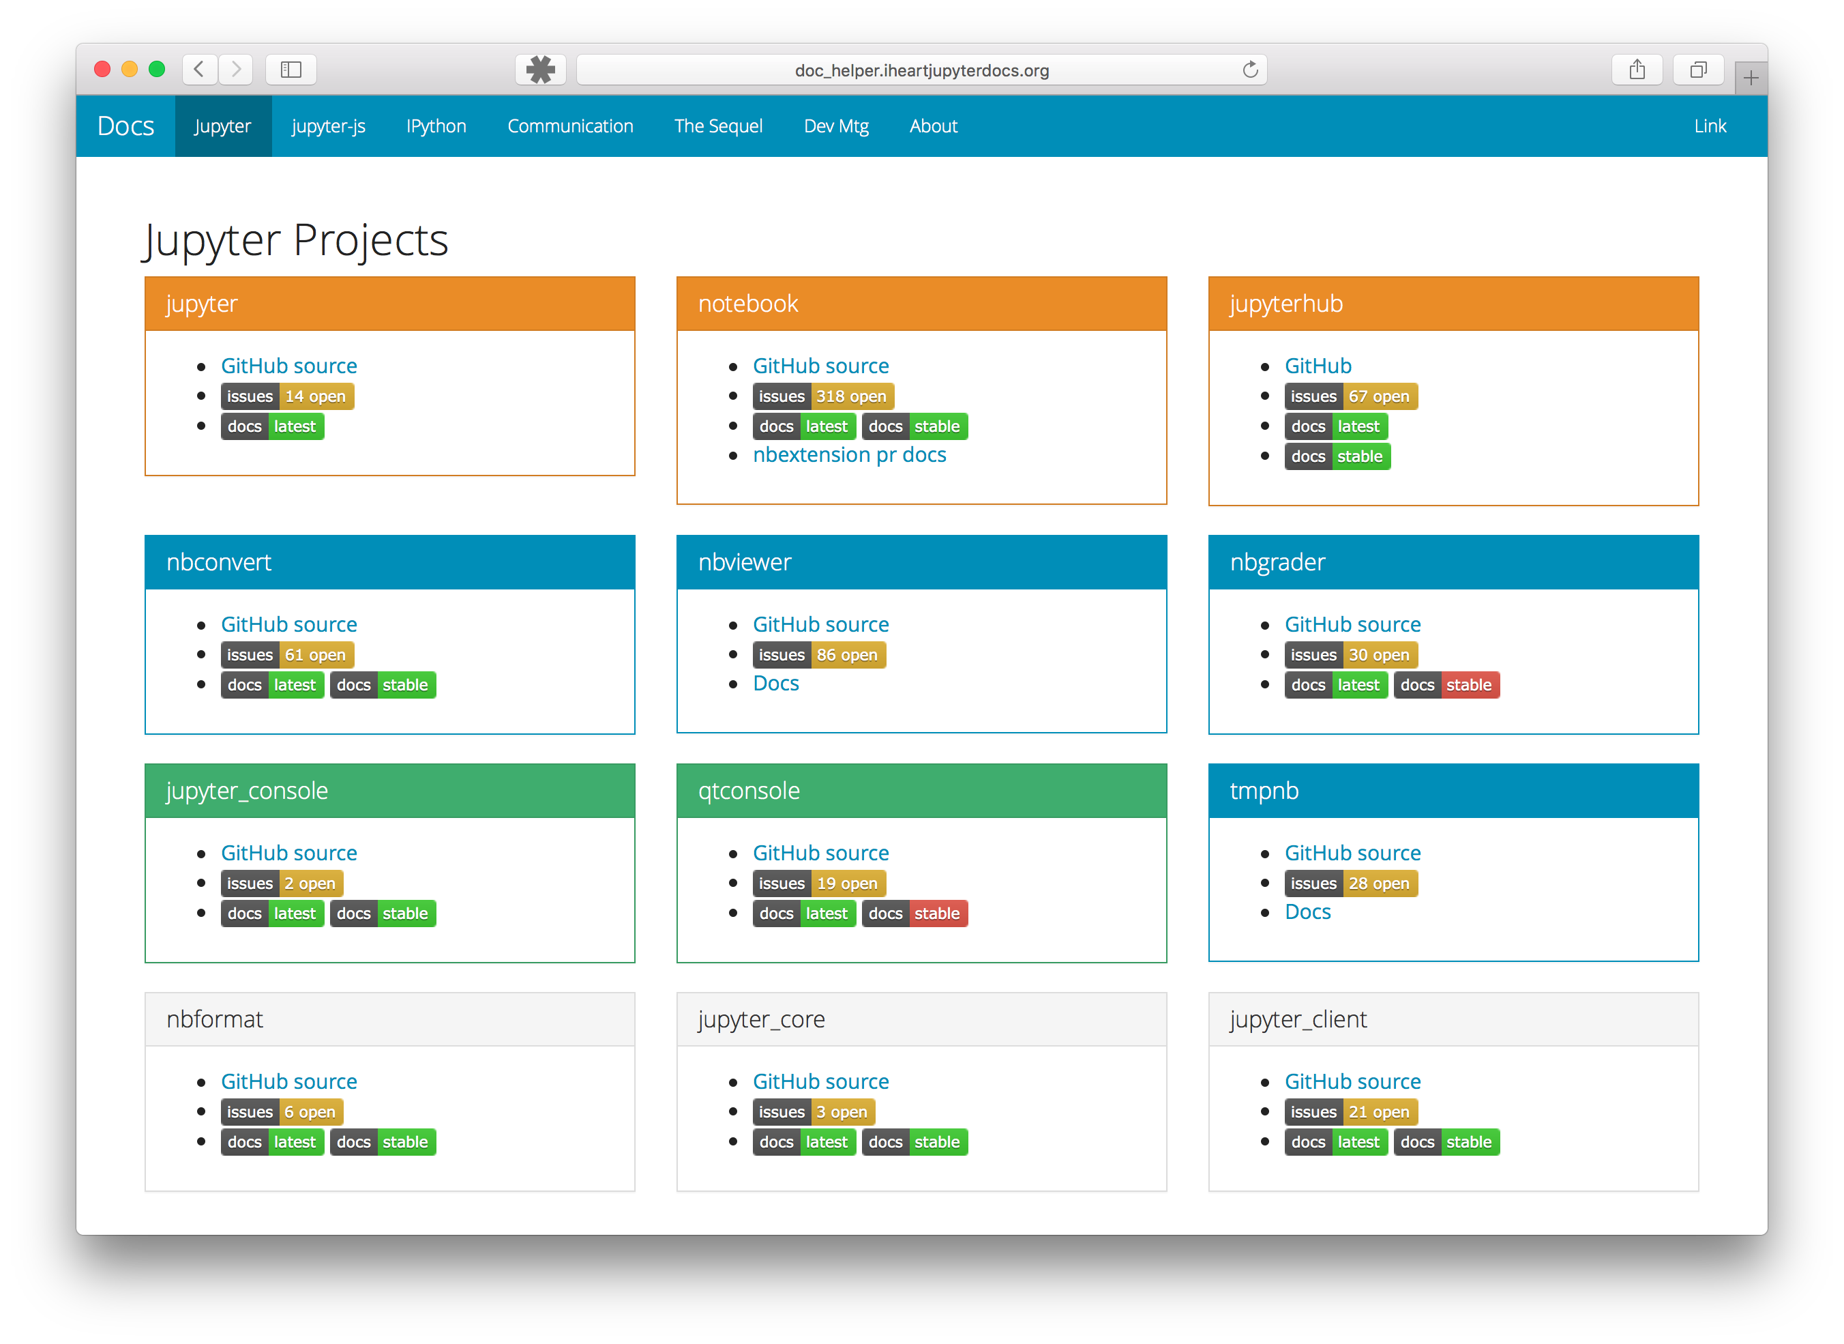Click the asterisk extension icon
Image resolution: width=1844 pixels, height=1344 pixels.
click(541, 69)
